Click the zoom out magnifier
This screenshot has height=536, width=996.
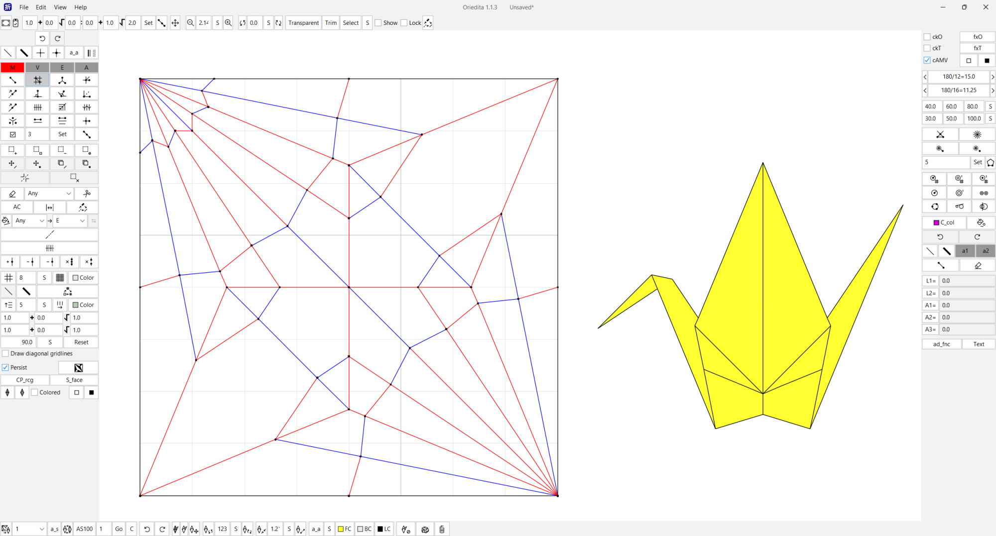coord(190,23)
